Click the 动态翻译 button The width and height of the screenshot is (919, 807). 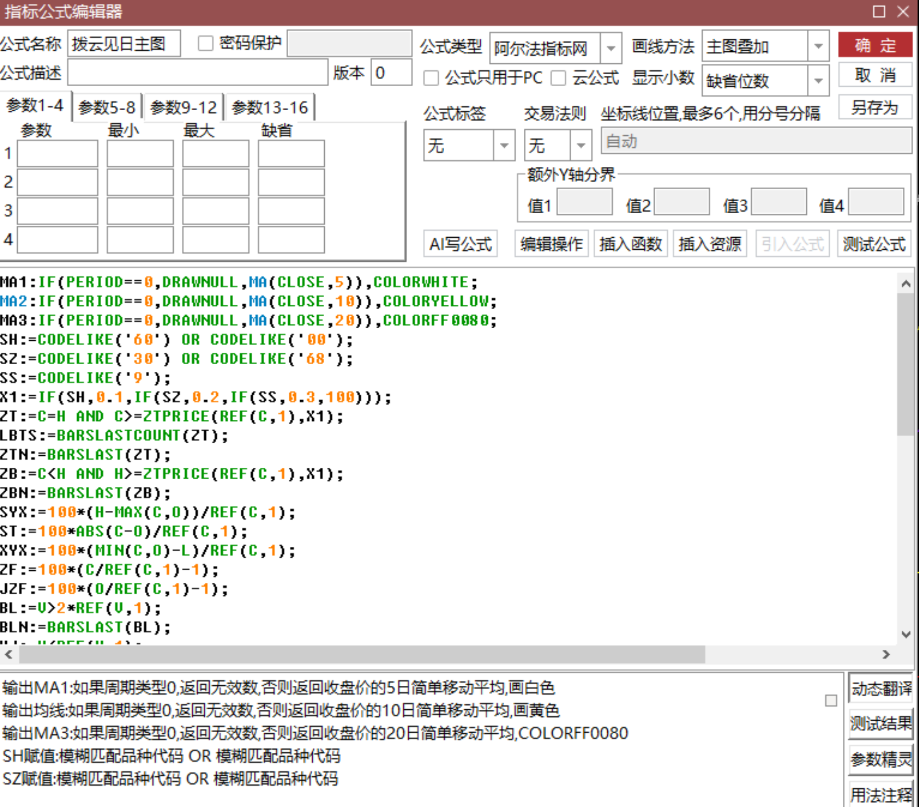pos(881,688)
